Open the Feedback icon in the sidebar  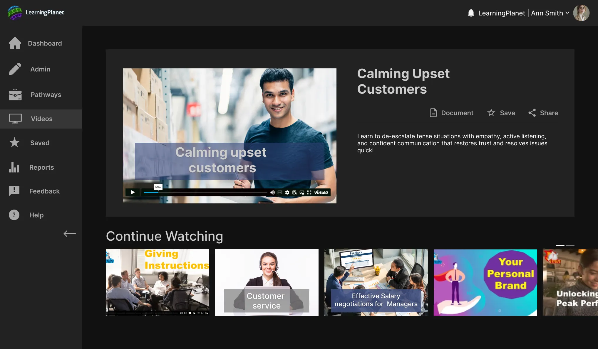pyautogui.click(x=14, y=191)
